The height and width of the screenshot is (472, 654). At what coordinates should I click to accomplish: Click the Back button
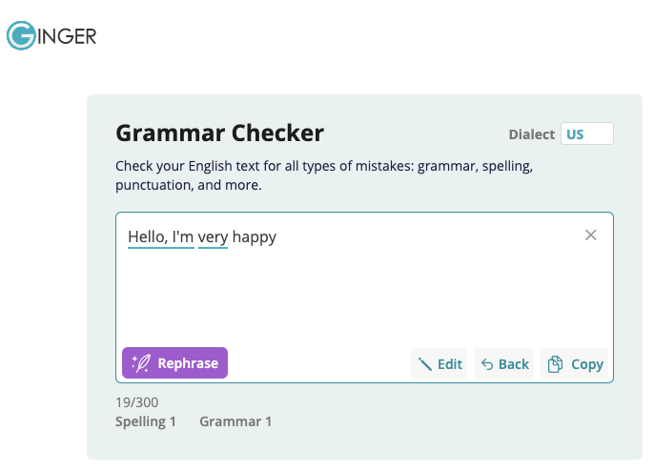pyautogui.click(x=503, y=364)
